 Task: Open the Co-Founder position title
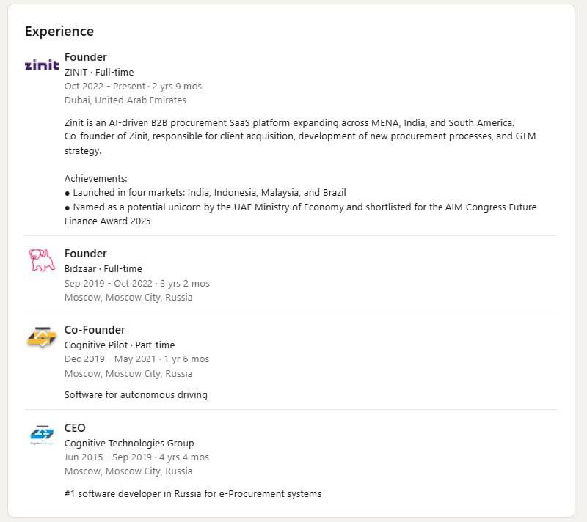95,330
